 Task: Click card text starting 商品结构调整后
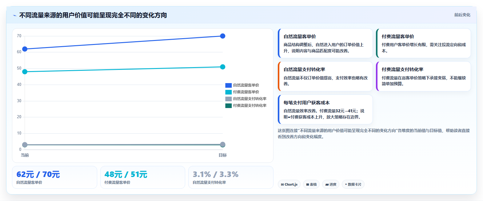click(x=324, y=48)
